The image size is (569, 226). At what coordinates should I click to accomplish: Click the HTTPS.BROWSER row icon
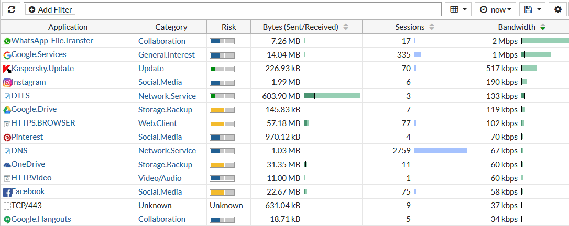[7, 123]
